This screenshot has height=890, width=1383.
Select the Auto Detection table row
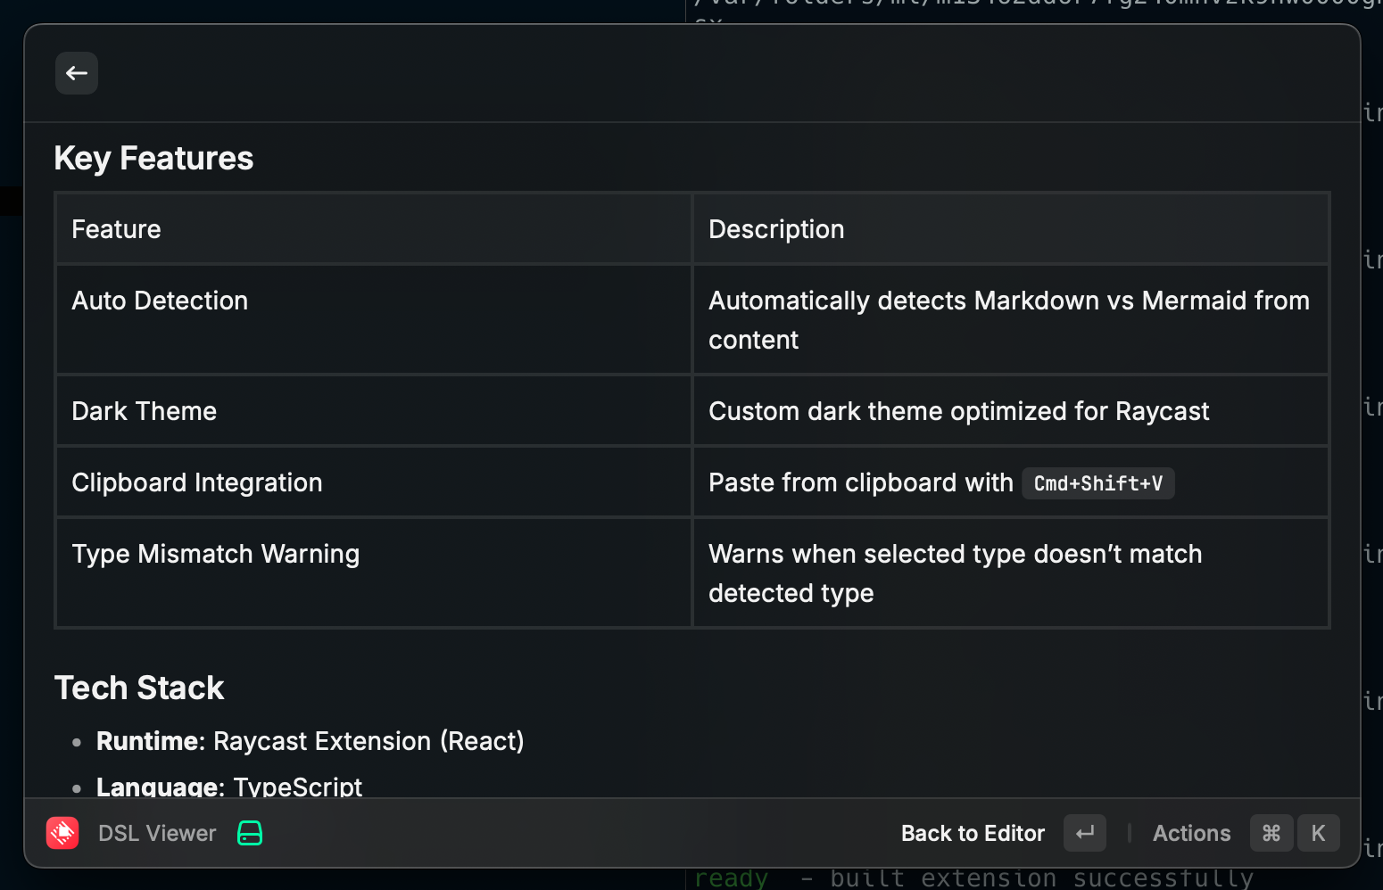160,301
